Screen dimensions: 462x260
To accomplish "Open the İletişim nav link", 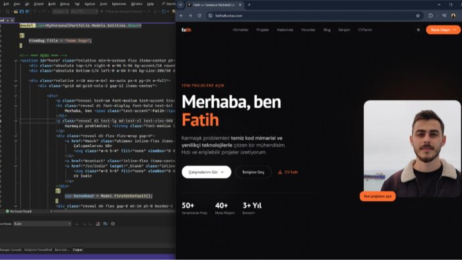I will pyautogui.click(x=344, y=30).
